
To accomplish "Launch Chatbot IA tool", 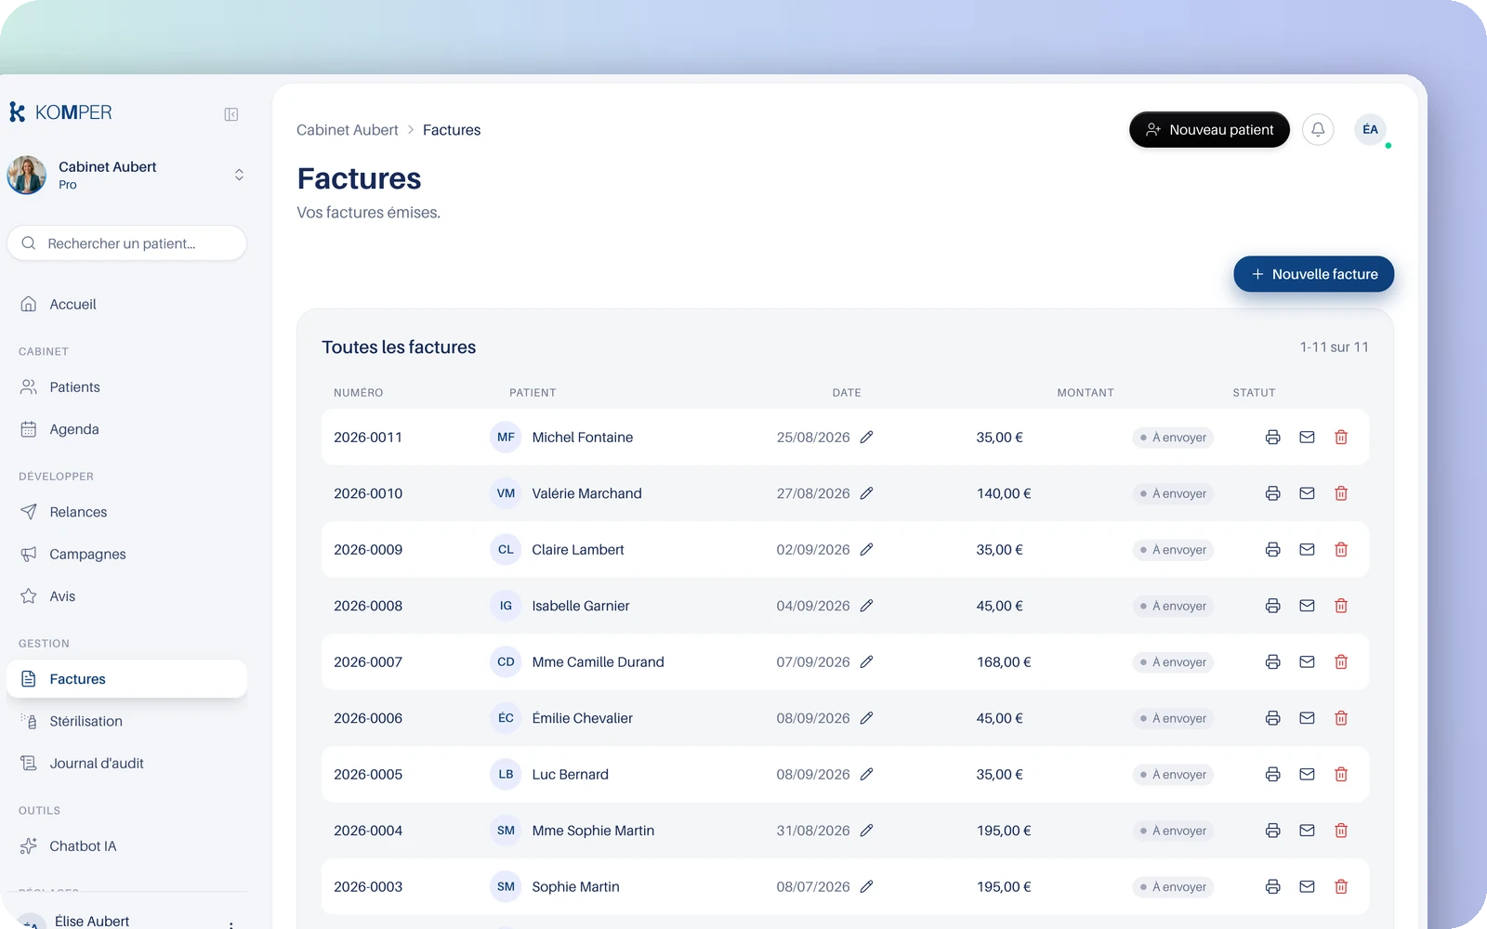I will (x=126, y=846).
